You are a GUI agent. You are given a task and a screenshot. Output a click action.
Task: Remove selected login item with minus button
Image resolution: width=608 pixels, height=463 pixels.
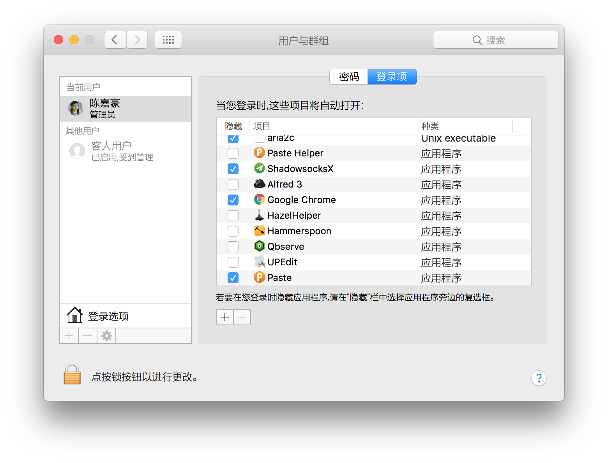click(x=242, y=317)
